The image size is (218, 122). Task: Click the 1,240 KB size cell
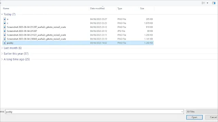pos(149,43)
